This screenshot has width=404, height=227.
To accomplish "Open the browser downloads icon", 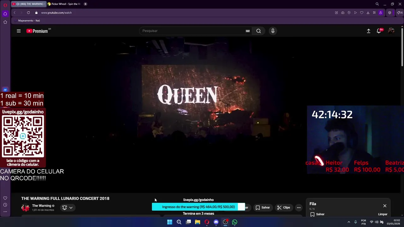I will [368, 13].
